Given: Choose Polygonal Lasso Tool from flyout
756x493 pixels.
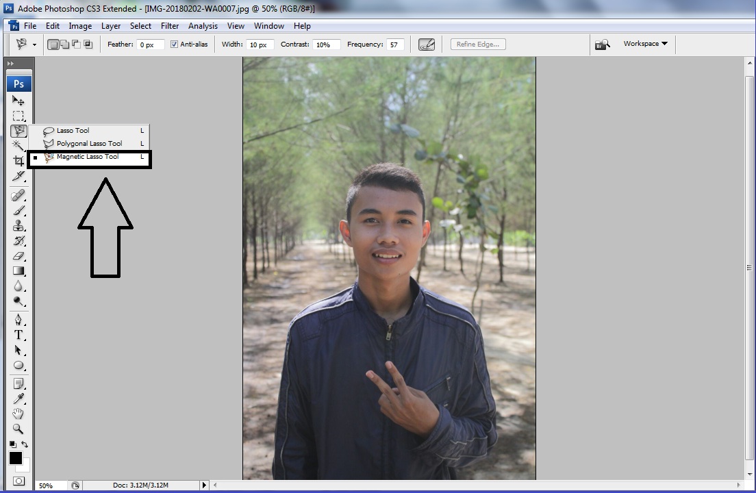Looking at the screenshot, I should tap(89, 144).
